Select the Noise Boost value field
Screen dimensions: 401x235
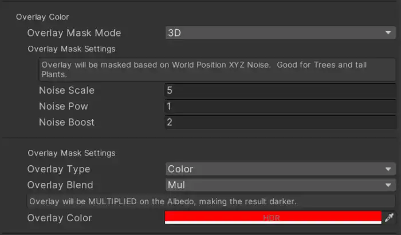click(280, 122)
